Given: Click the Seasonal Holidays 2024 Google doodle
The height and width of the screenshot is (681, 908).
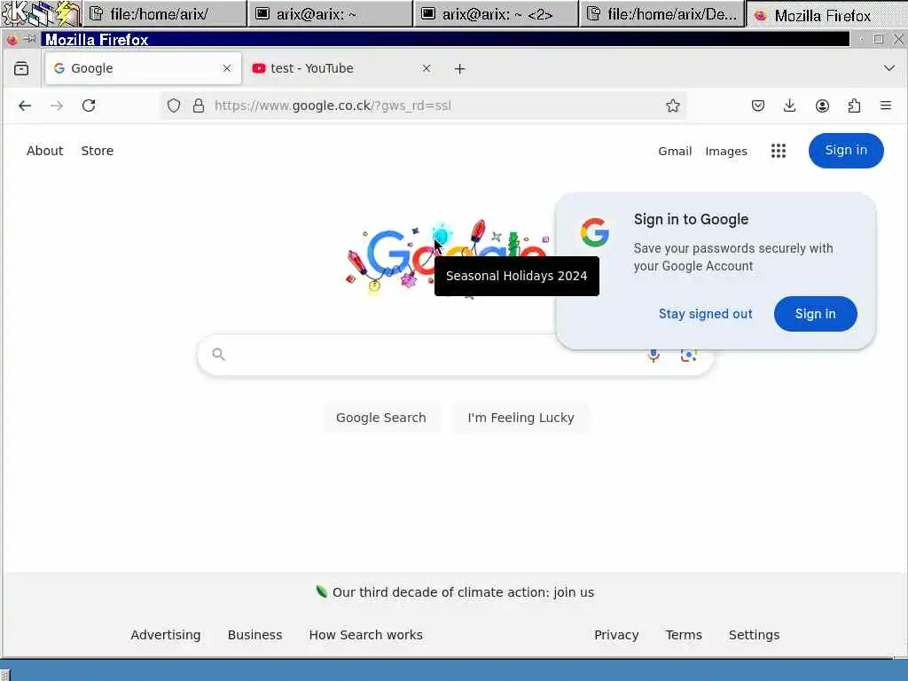Looking at the screenshot, I should 446,258.
